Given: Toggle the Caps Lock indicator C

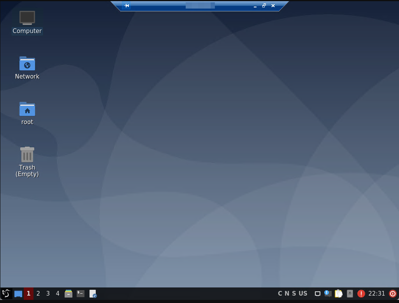Looking at the screenshot, I should coord(280,293).
